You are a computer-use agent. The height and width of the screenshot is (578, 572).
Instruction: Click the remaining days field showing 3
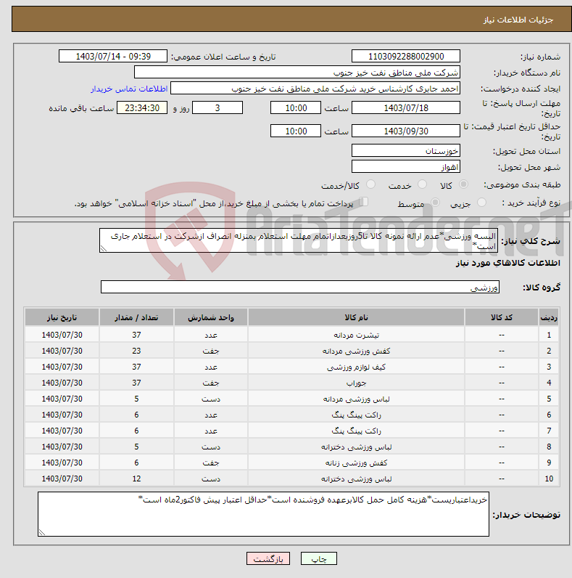(x=217, y=107)
